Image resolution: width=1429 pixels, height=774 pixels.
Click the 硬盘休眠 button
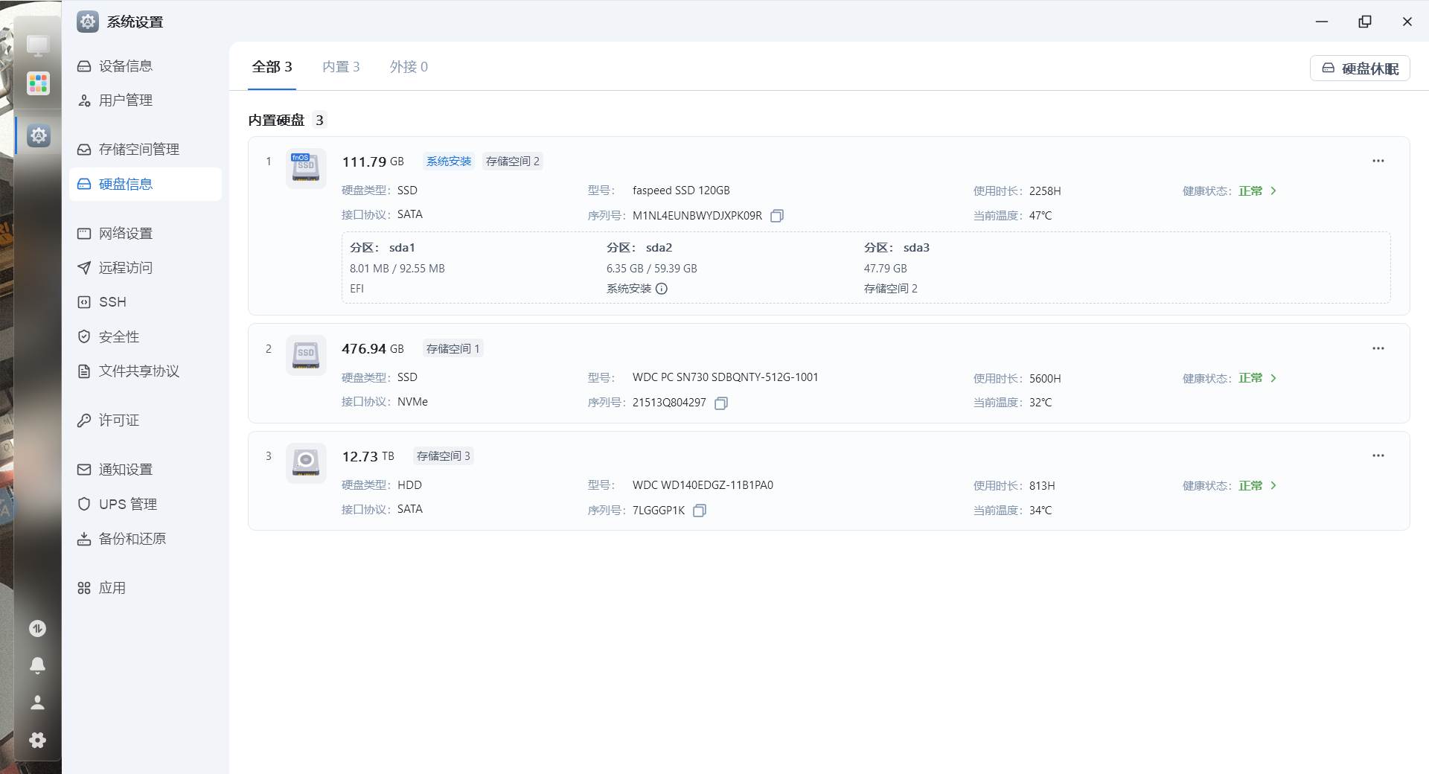1360,68
